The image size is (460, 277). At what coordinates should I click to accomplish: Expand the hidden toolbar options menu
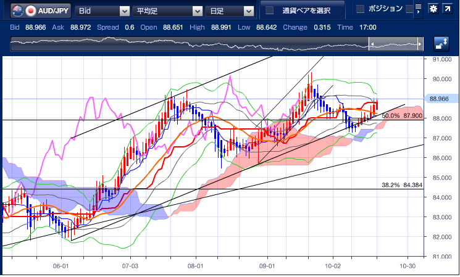pos(419,9)
